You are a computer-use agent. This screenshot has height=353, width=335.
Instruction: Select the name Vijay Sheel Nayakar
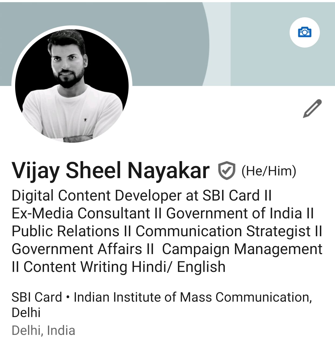click(111, 170)
